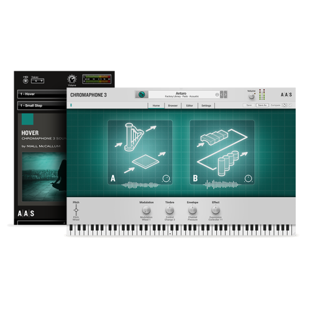Click the circular minus icon in the preset bar
This screenshot has height=310, width=310.
pos(217,95)
